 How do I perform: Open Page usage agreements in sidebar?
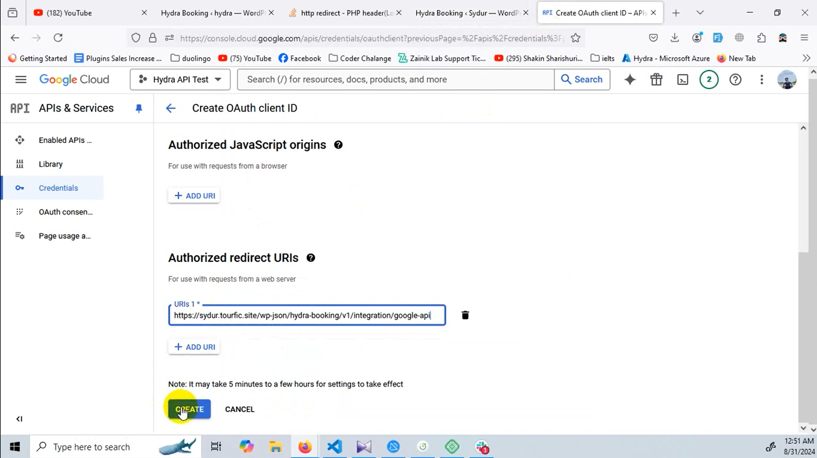click(53, 236)
